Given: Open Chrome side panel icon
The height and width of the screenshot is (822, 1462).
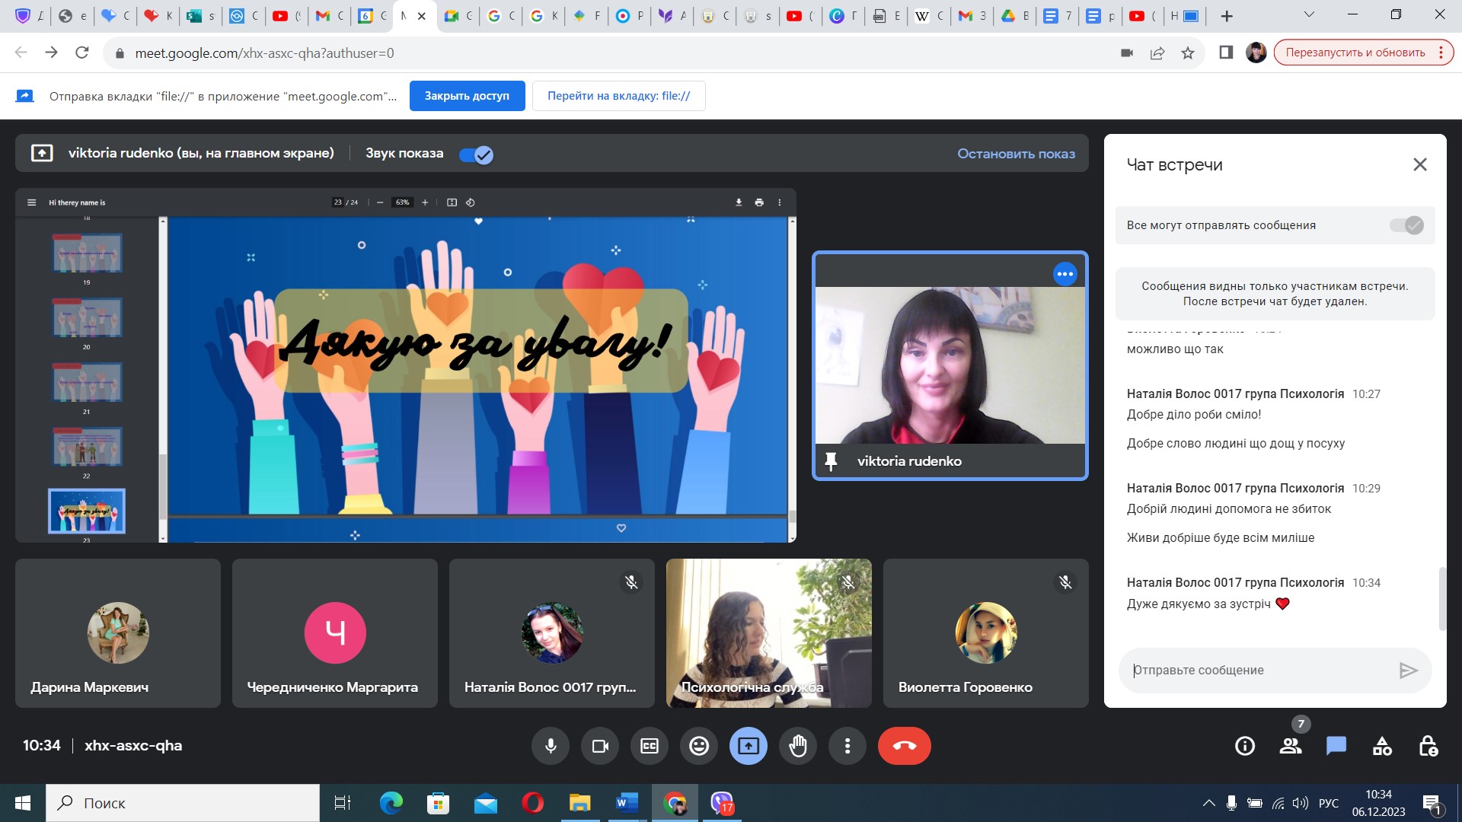Looking at the screenshot, I should 1226,53.
